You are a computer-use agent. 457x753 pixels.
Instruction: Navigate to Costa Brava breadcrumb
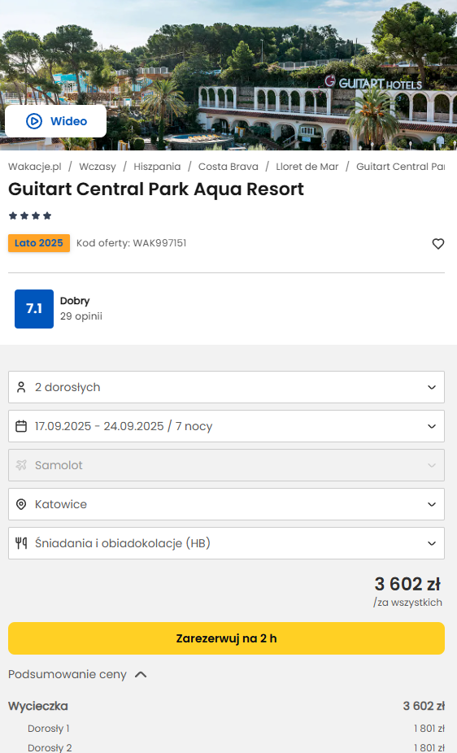pyautogui.click(x=228, y=167)
